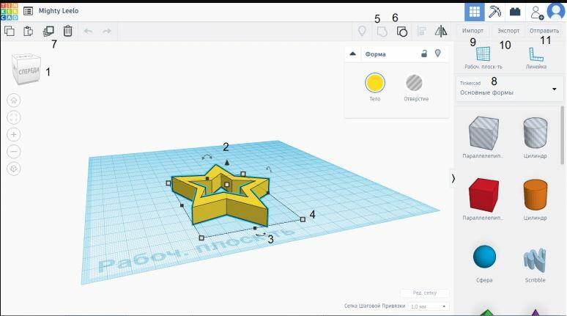The width and height of the screenshot is (567, 316).
Task: Click the Paste icon in the toolbar
Action: [x=29, y=31]
